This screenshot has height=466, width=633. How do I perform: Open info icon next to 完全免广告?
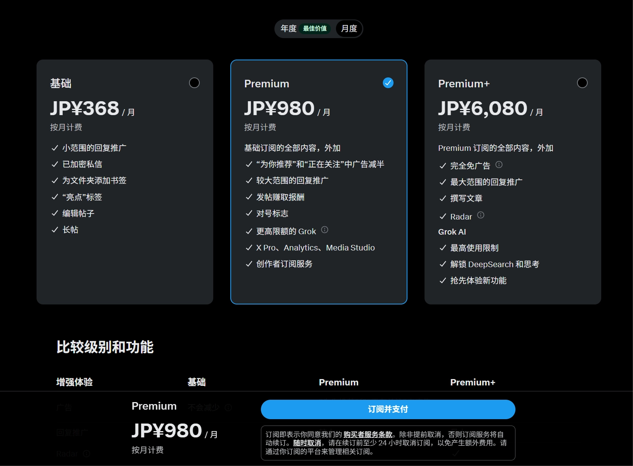[x=499, y=164]
